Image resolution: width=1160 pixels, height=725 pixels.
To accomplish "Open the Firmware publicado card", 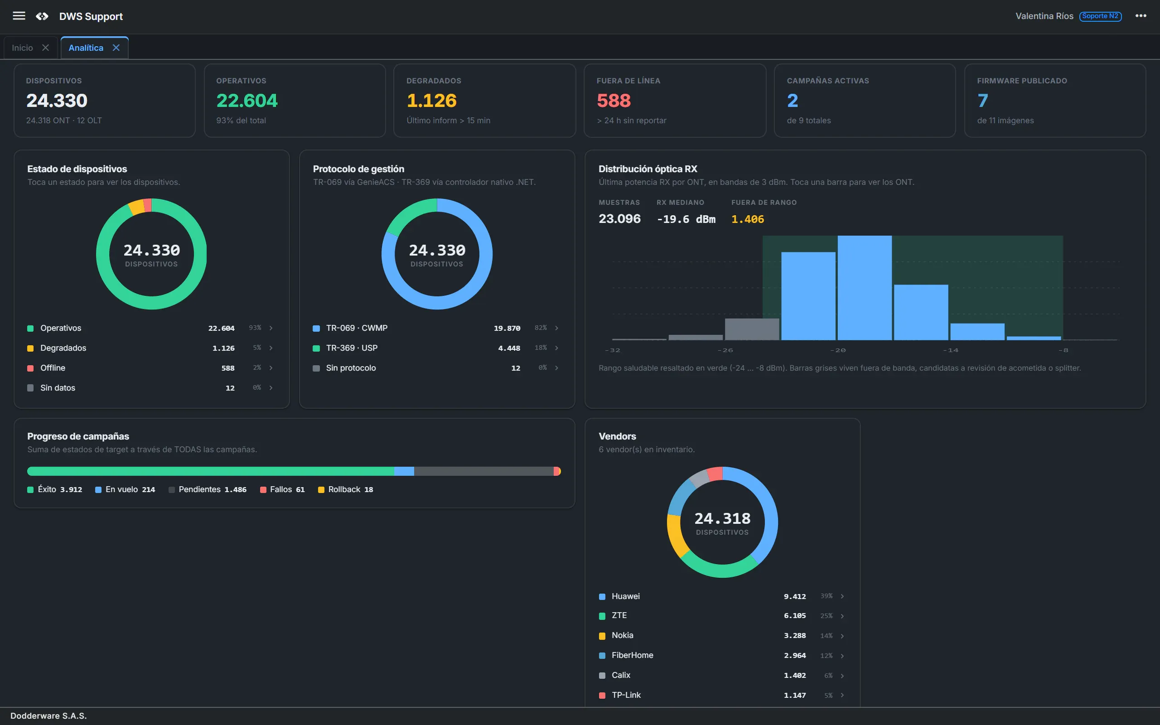I will 1055,101.
